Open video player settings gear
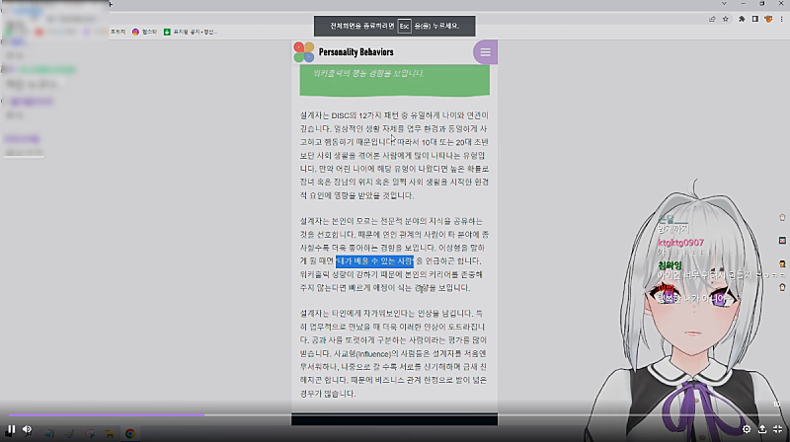The height and width of the screenshot is (442, 790). pos(747,429)
